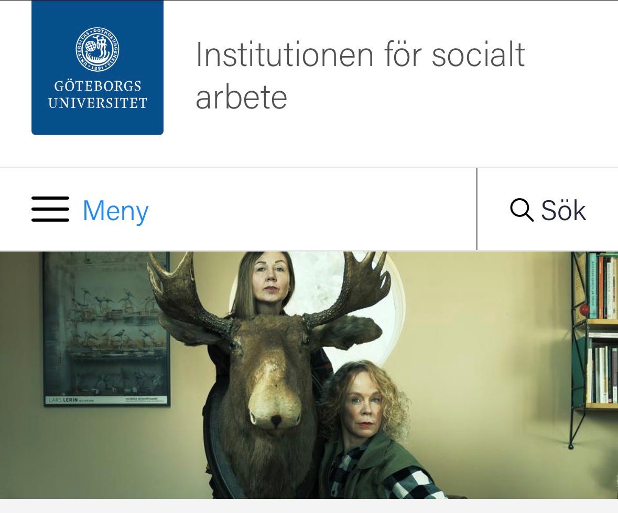This screenshot has width=618, height=513.
Task: Select the Sök search label
Action: [x=563, y=211]
